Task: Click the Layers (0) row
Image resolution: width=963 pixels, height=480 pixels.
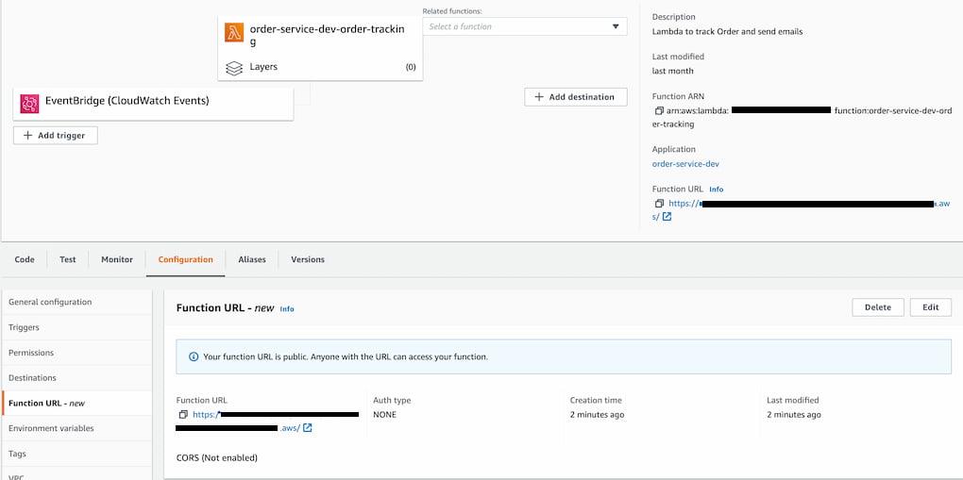Action: (x=320, y=67)
